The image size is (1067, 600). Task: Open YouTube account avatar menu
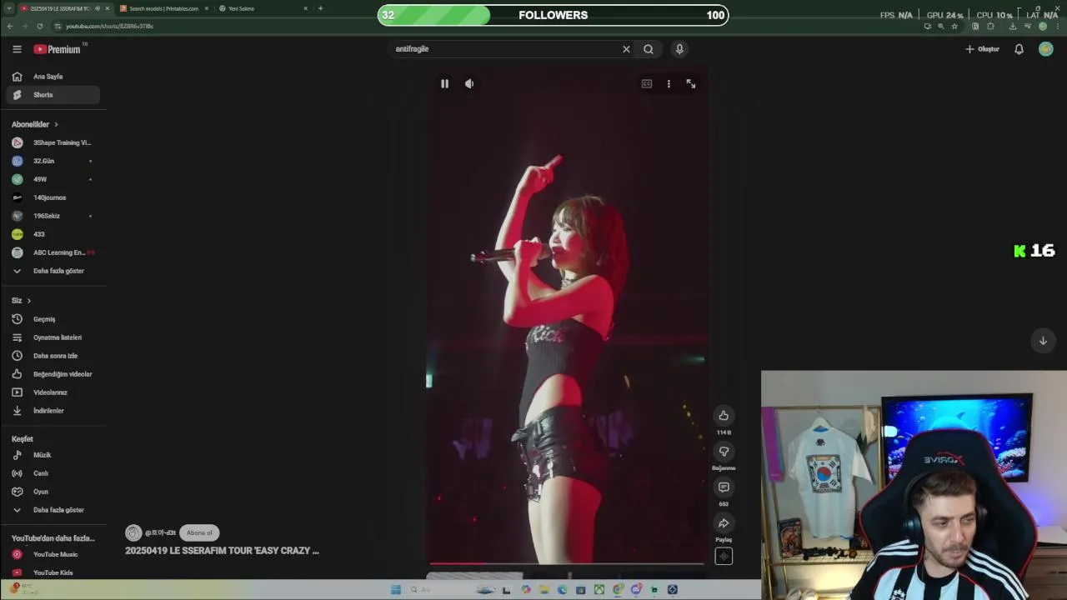click(1045, 49)
